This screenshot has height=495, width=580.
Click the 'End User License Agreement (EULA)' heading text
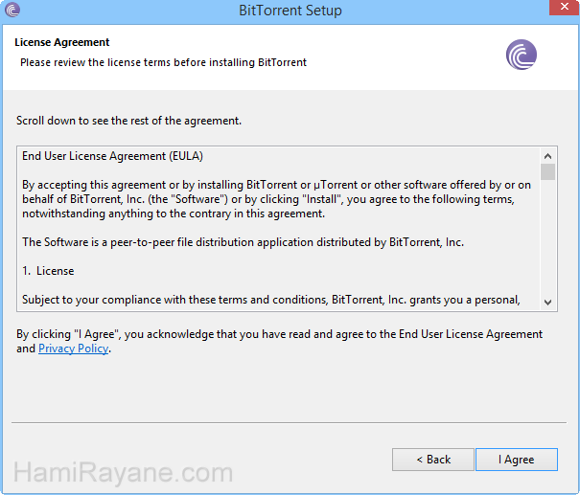(112, 156)
